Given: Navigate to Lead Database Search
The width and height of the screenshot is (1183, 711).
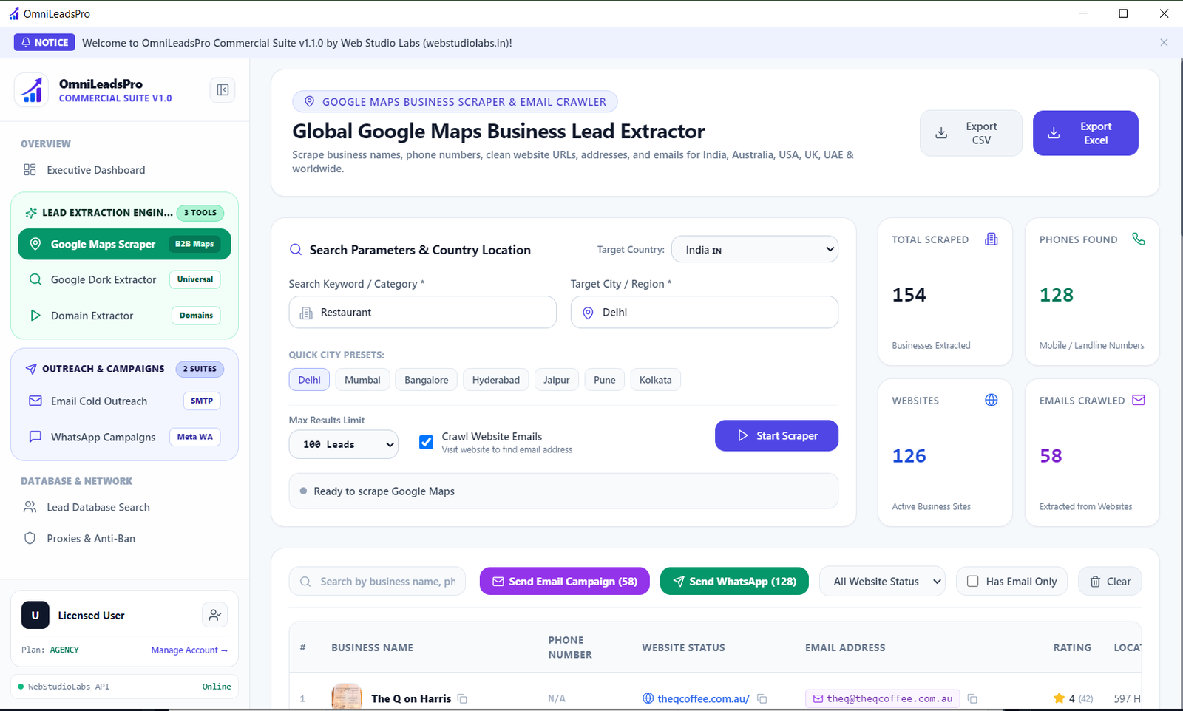Looking at the screenshot, I should point(98,508).
